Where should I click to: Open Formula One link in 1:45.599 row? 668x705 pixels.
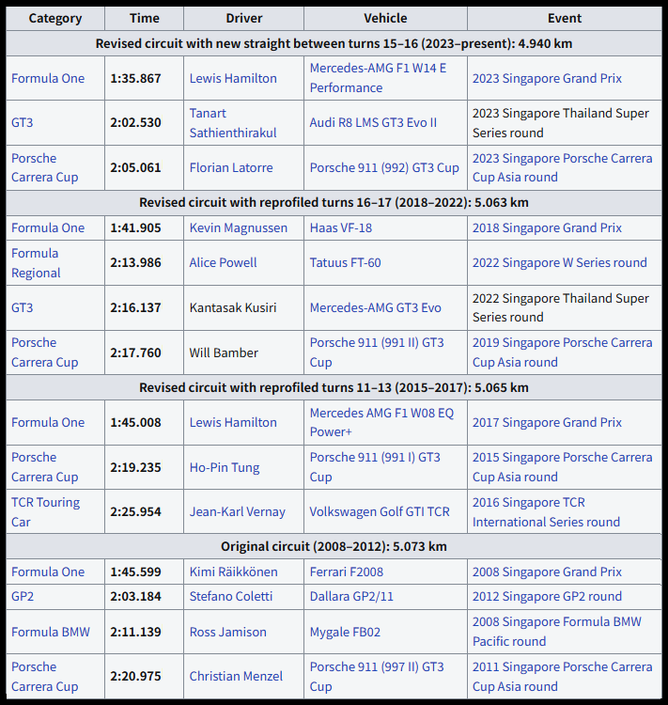pyautogui.click(x=48, y=572)
